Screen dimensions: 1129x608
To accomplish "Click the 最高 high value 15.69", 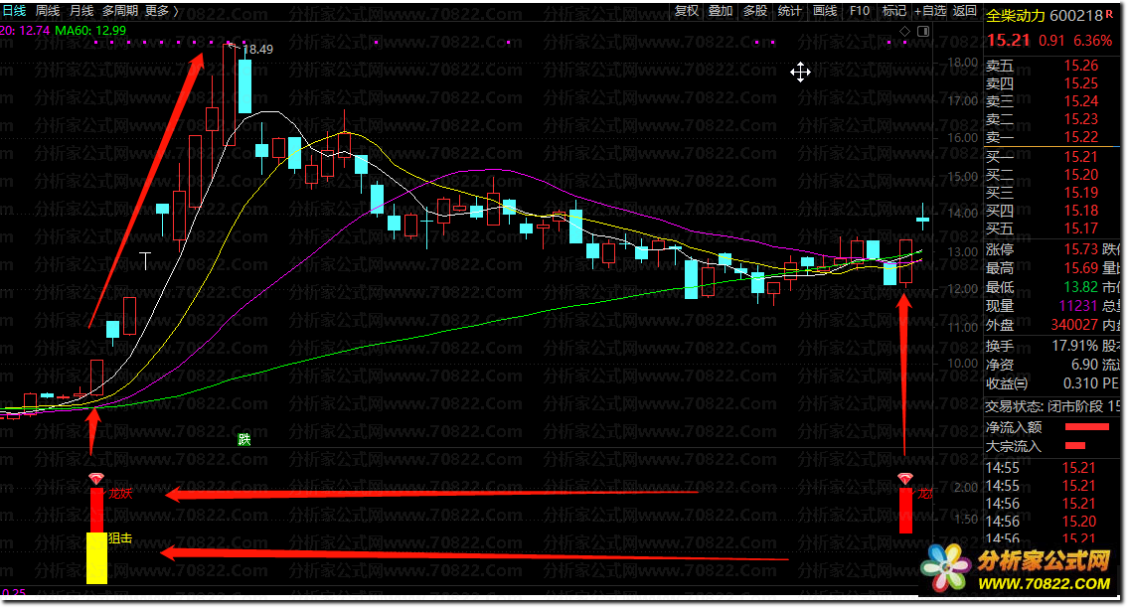I will tap(1080, 268).
